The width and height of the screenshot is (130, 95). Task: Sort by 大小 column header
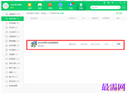[83, 18]
